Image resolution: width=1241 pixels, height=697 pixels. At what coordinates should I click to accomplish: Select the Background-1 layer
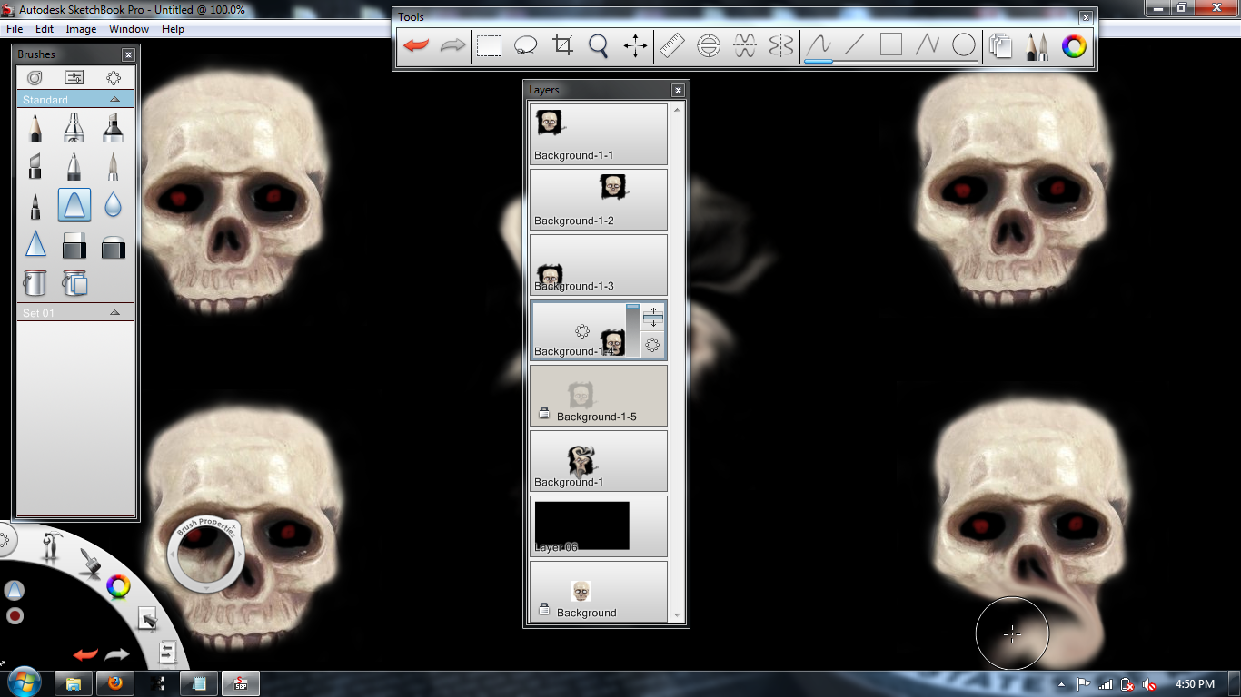(x=599, y=461)
